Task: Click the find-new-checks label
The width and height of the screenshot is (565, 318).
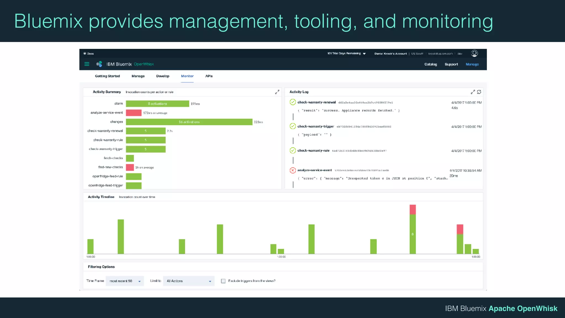Action: click(x=111, y=167)
